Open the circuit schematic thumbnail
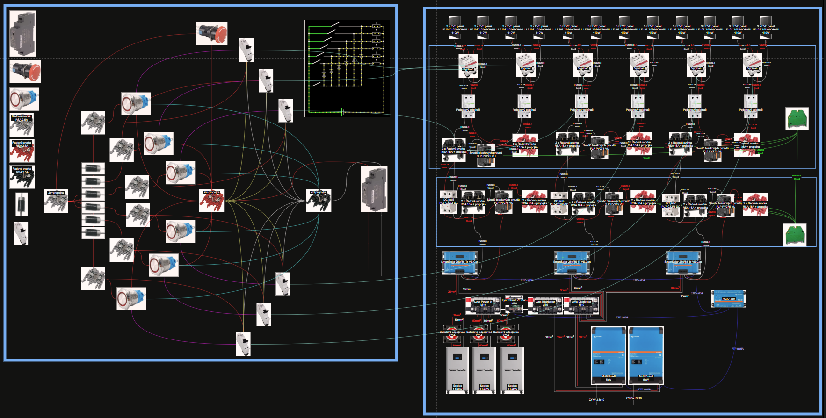 coord(347,68)
